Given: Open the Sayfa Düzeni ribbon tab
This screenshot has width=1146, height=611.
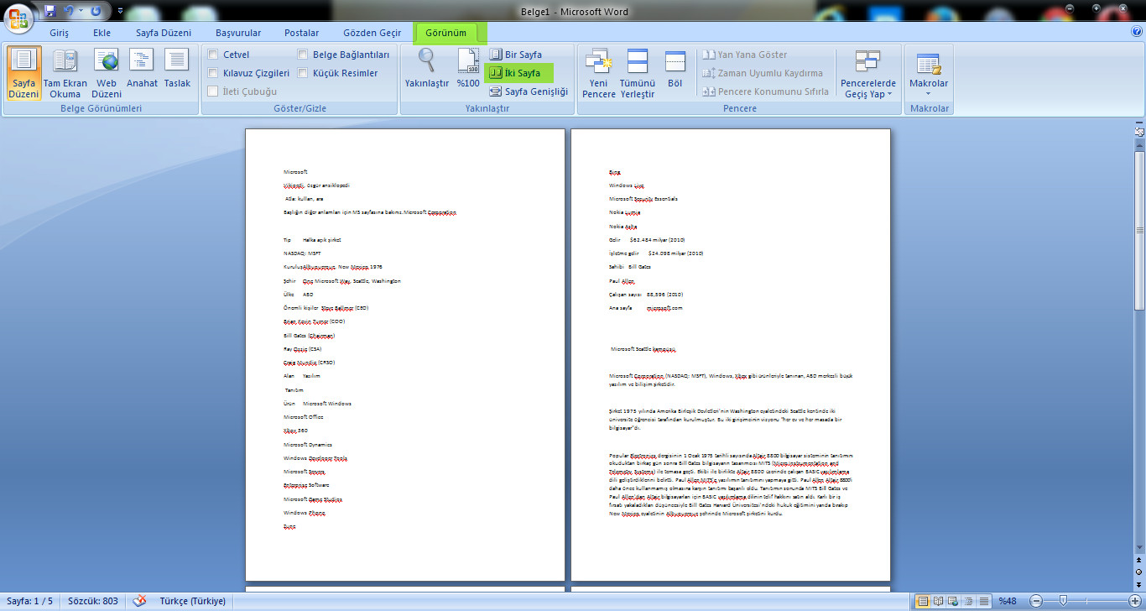Looking at the screenshot, I should click(164, 33).
